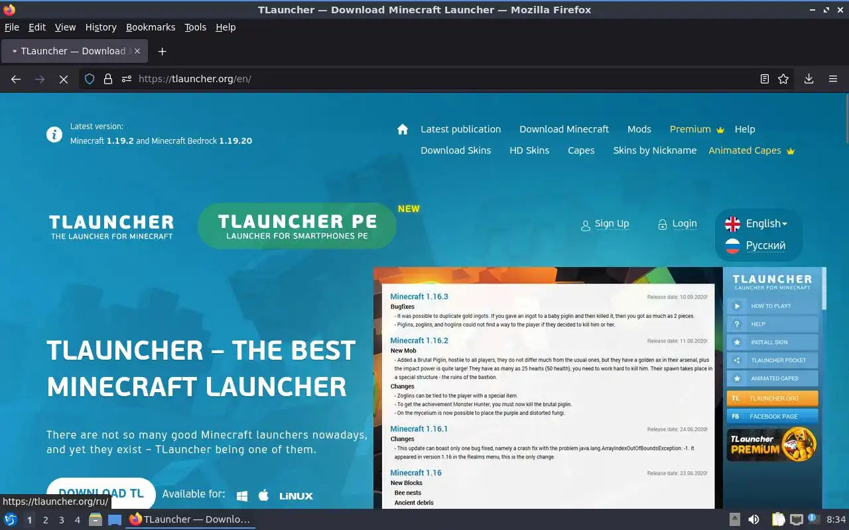Click the show desktop taskbar icon
Screen dimensions: 849x530
(115, 519)
